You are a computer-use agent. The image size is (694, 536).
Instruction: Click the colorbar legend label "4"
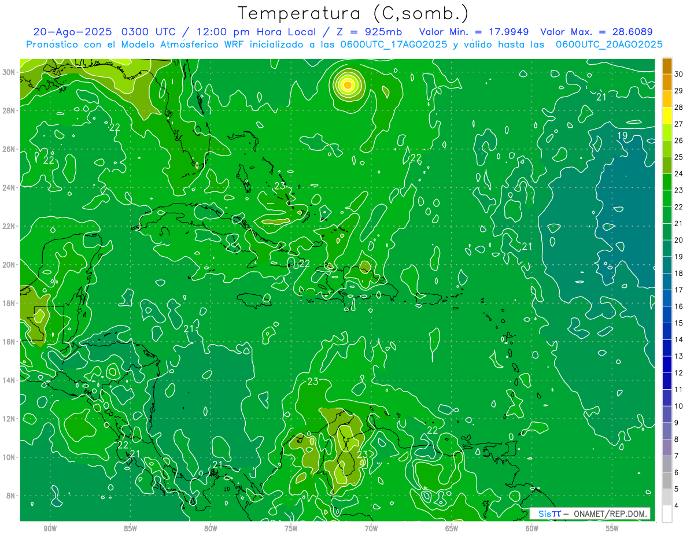tap(677, 506)
